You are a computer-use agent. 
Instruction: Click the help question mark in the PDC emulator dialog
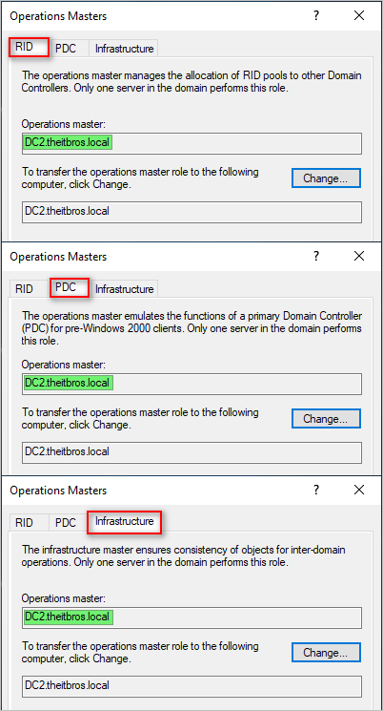(316, 256)
